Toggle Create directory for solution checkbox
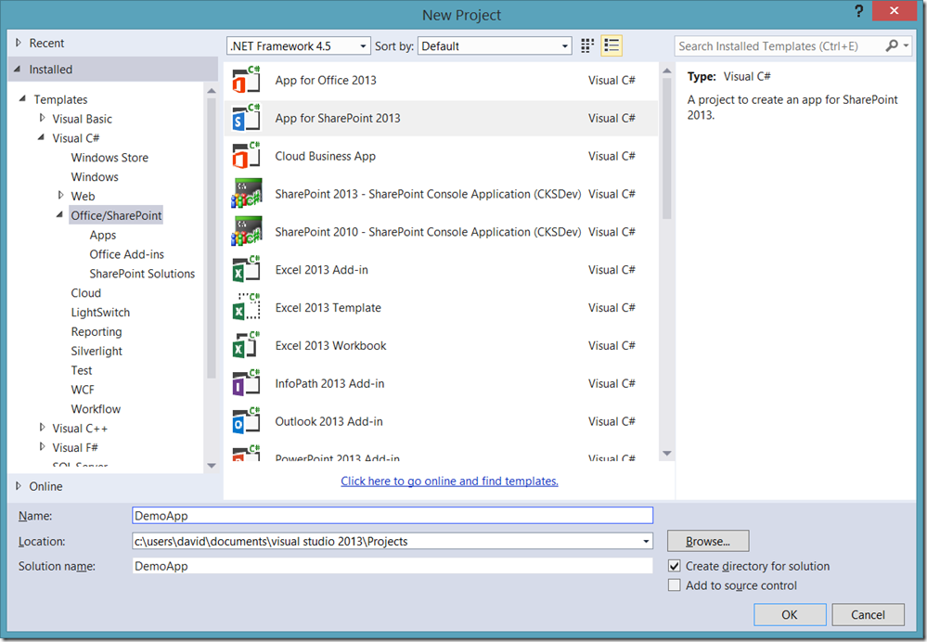The height and width of the screenshot is (642, 927). click(x=674, y=566)
